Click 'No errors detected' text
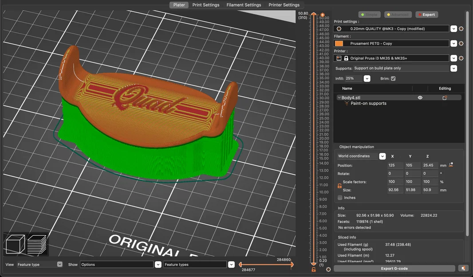 click(355, 227)
